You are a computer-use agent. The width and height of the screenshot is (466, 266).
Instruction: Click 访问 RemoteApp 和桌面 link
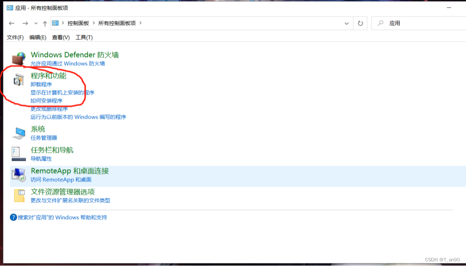coord(61,179)
